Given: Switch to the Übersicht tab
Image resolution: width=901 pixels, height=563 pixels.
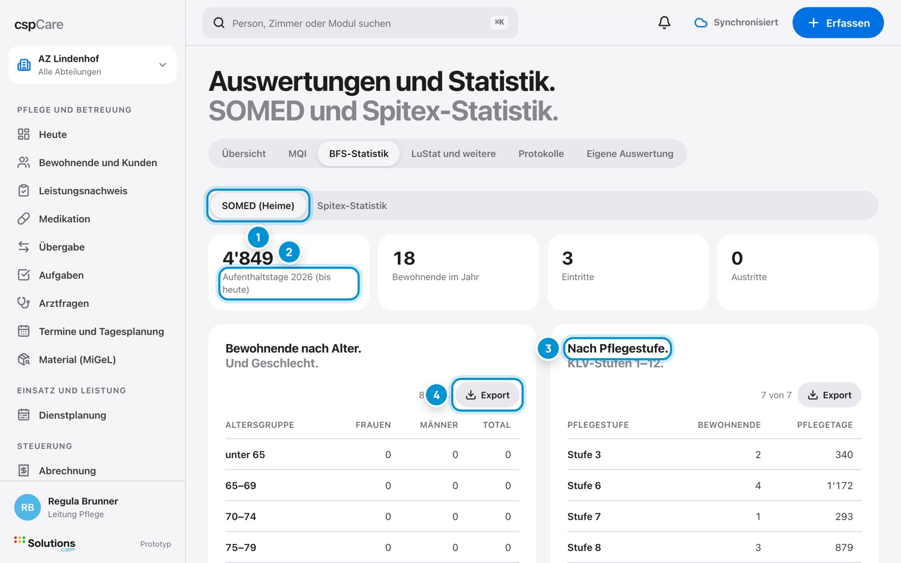Looking at the screenshot, I should [x=244, y=154].
